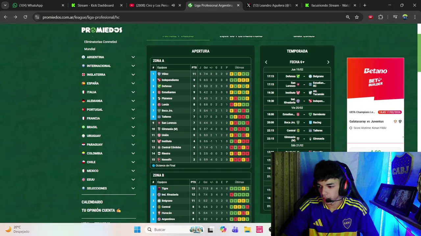Open the Betano Bet Builder ad banner
The image size is (421, 236).
375,78
